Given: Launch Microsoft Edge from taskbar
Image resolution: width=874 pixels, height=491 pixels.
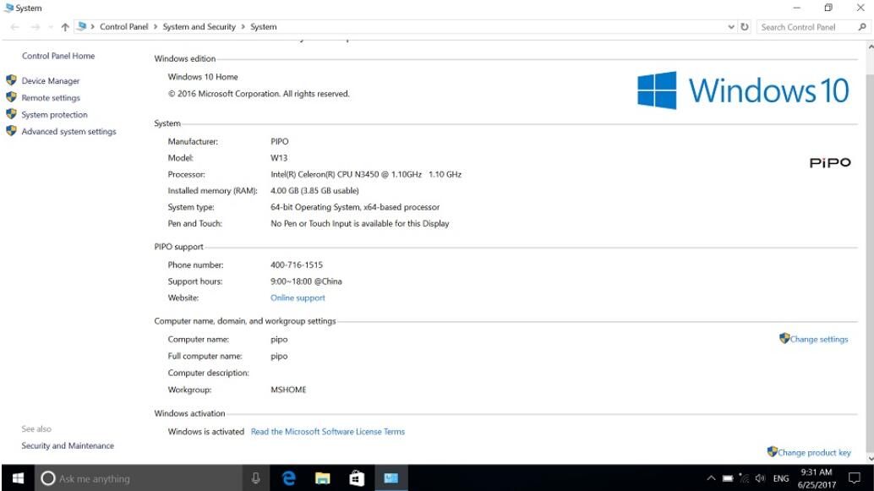Looking at the screenshot, I should 289,478.
